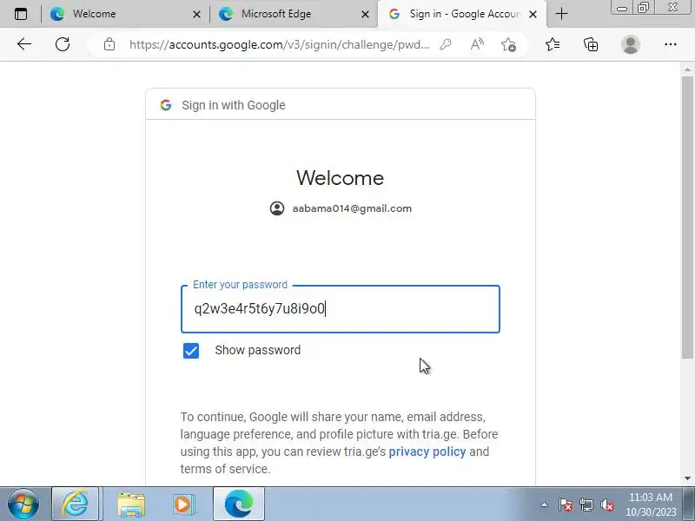Close the Microsoft Edge tab
This screenshot has height=521, width=695.
point(365,15)
